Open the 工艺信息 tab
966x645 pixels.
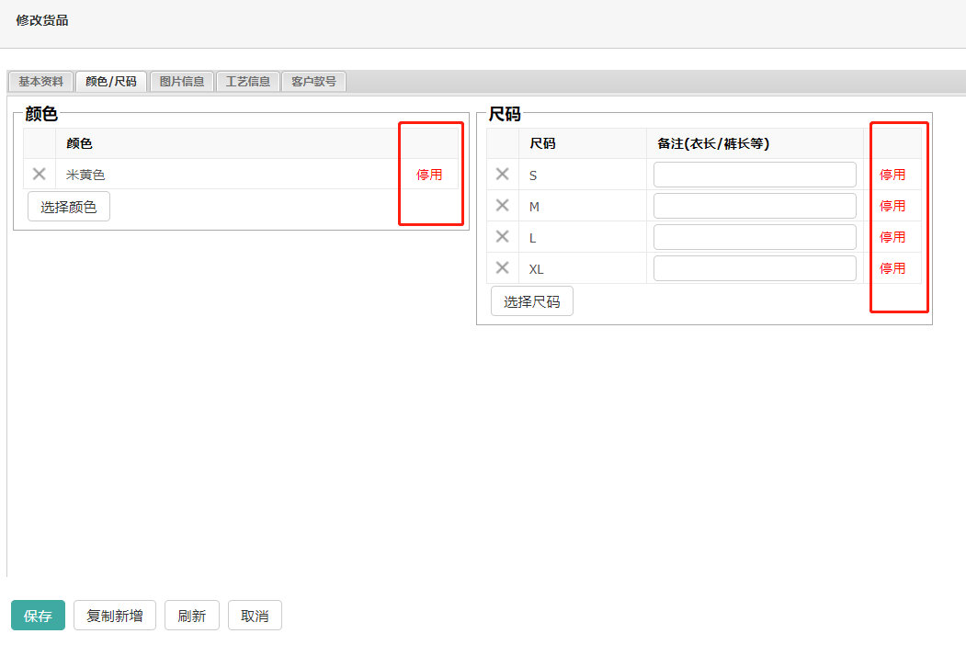pos(248,82)
